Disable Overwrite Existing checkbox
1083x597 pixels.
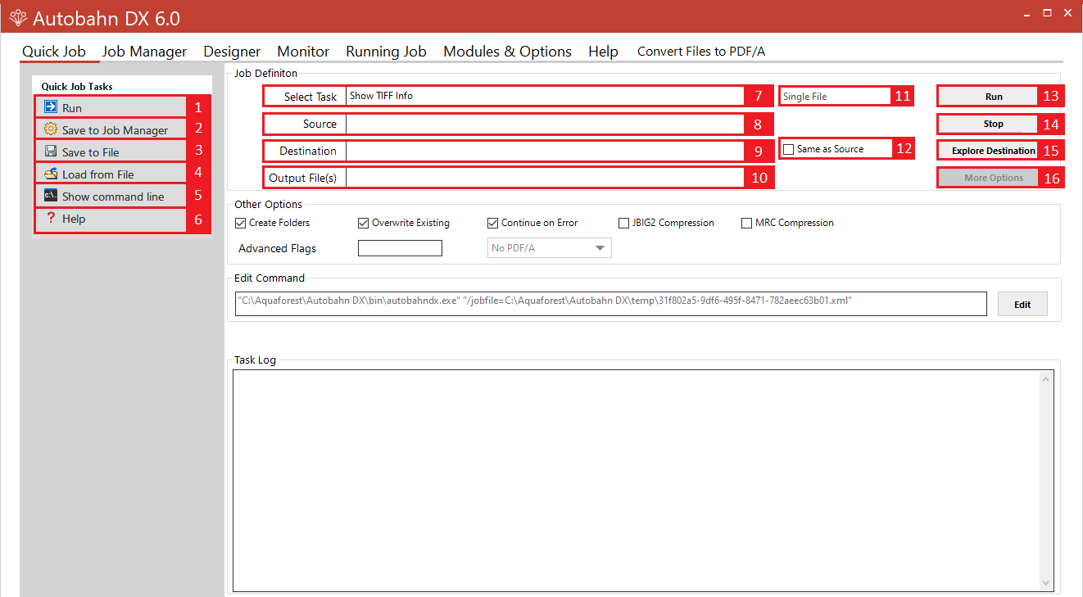coord(363,223)
